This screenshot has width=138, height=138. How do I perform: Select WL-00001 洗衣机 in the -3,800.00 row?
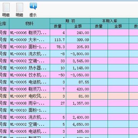(x=30, y=54)
